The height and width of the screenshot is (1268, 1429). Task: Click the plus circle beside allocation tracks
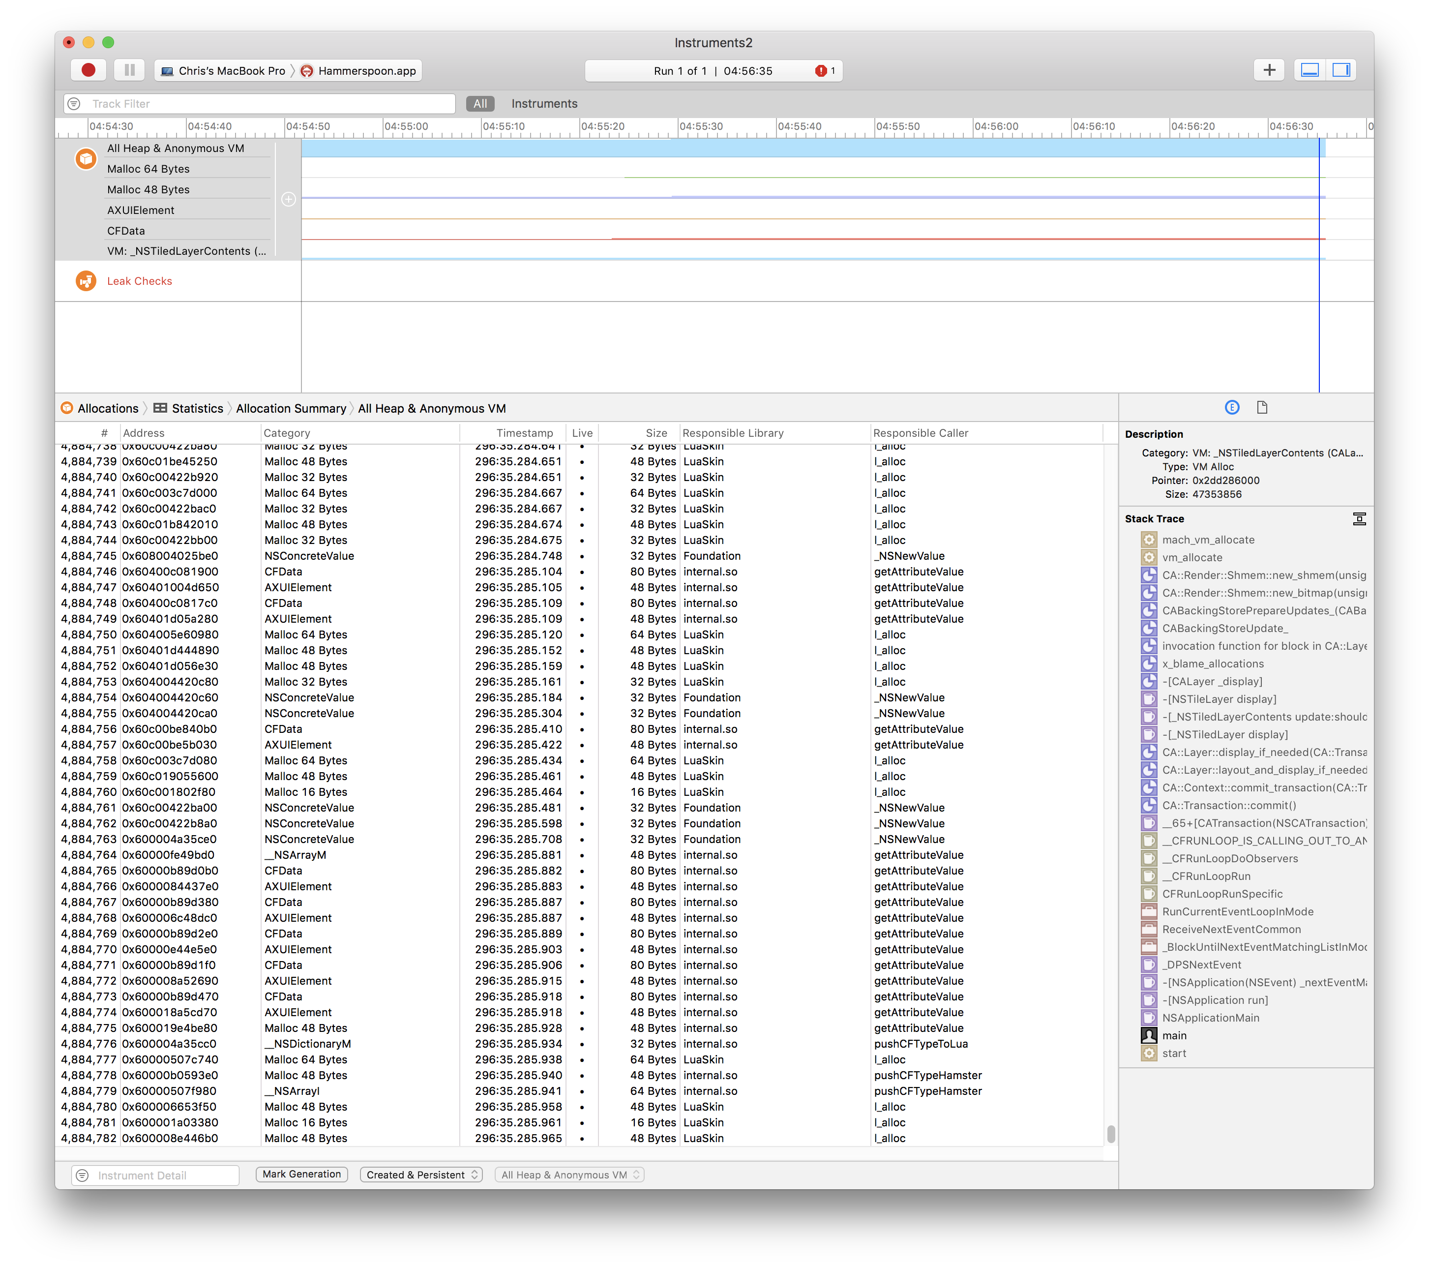(x=289, y=199)
